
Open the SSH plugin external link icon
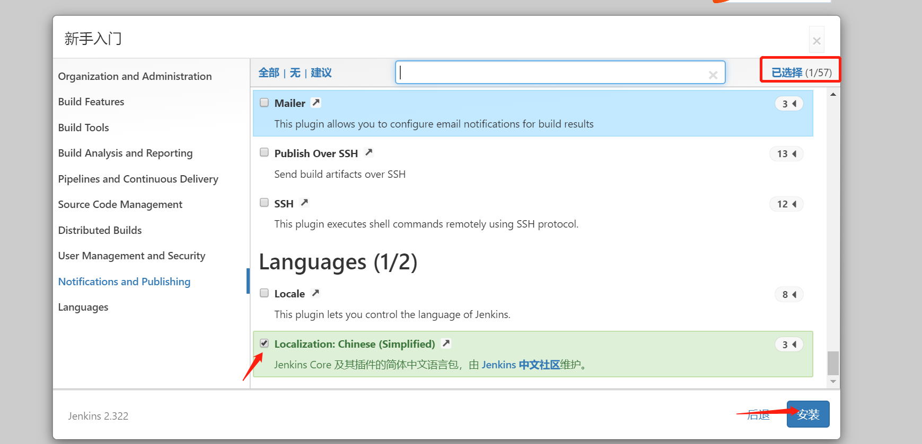click(304, 203)
